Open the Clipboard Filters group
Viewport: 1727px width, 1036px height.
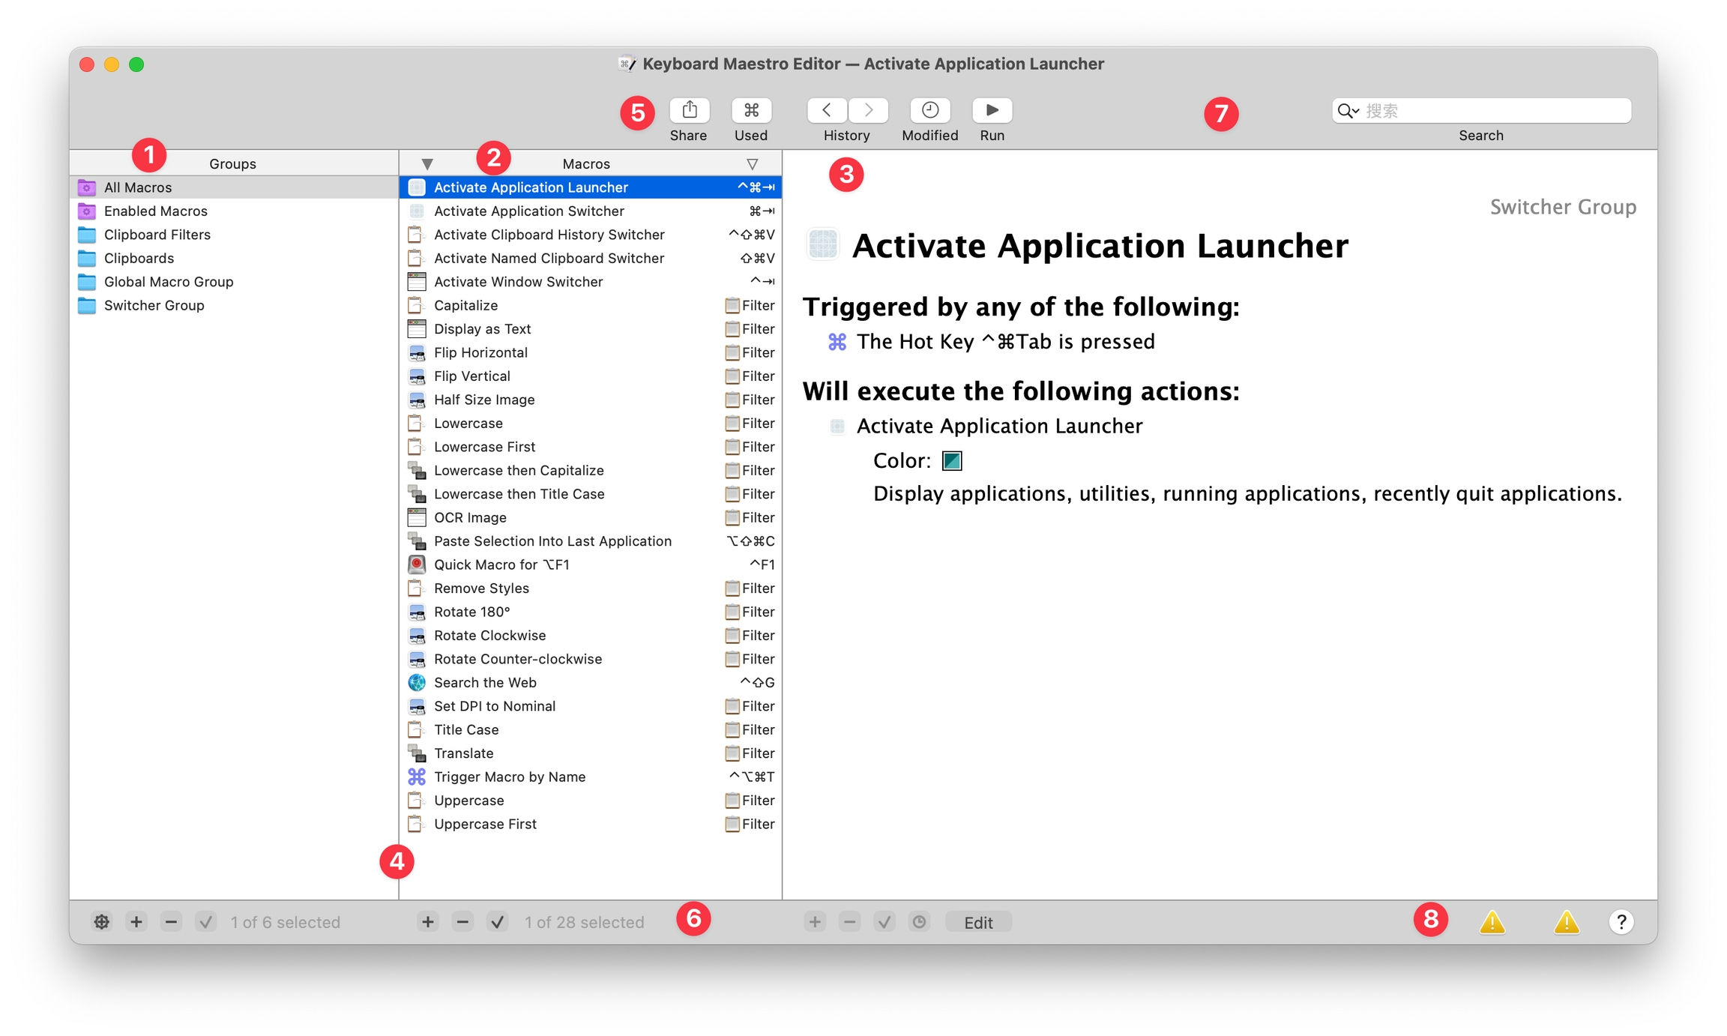pyautogui.click(x=234, y=235)
